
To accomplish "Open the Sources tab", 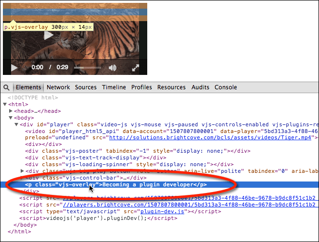I will click(x=86, y=87).
